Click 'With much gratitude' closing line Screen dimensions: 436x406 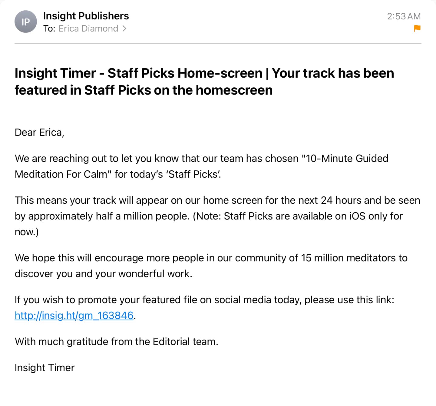[117, 342]
